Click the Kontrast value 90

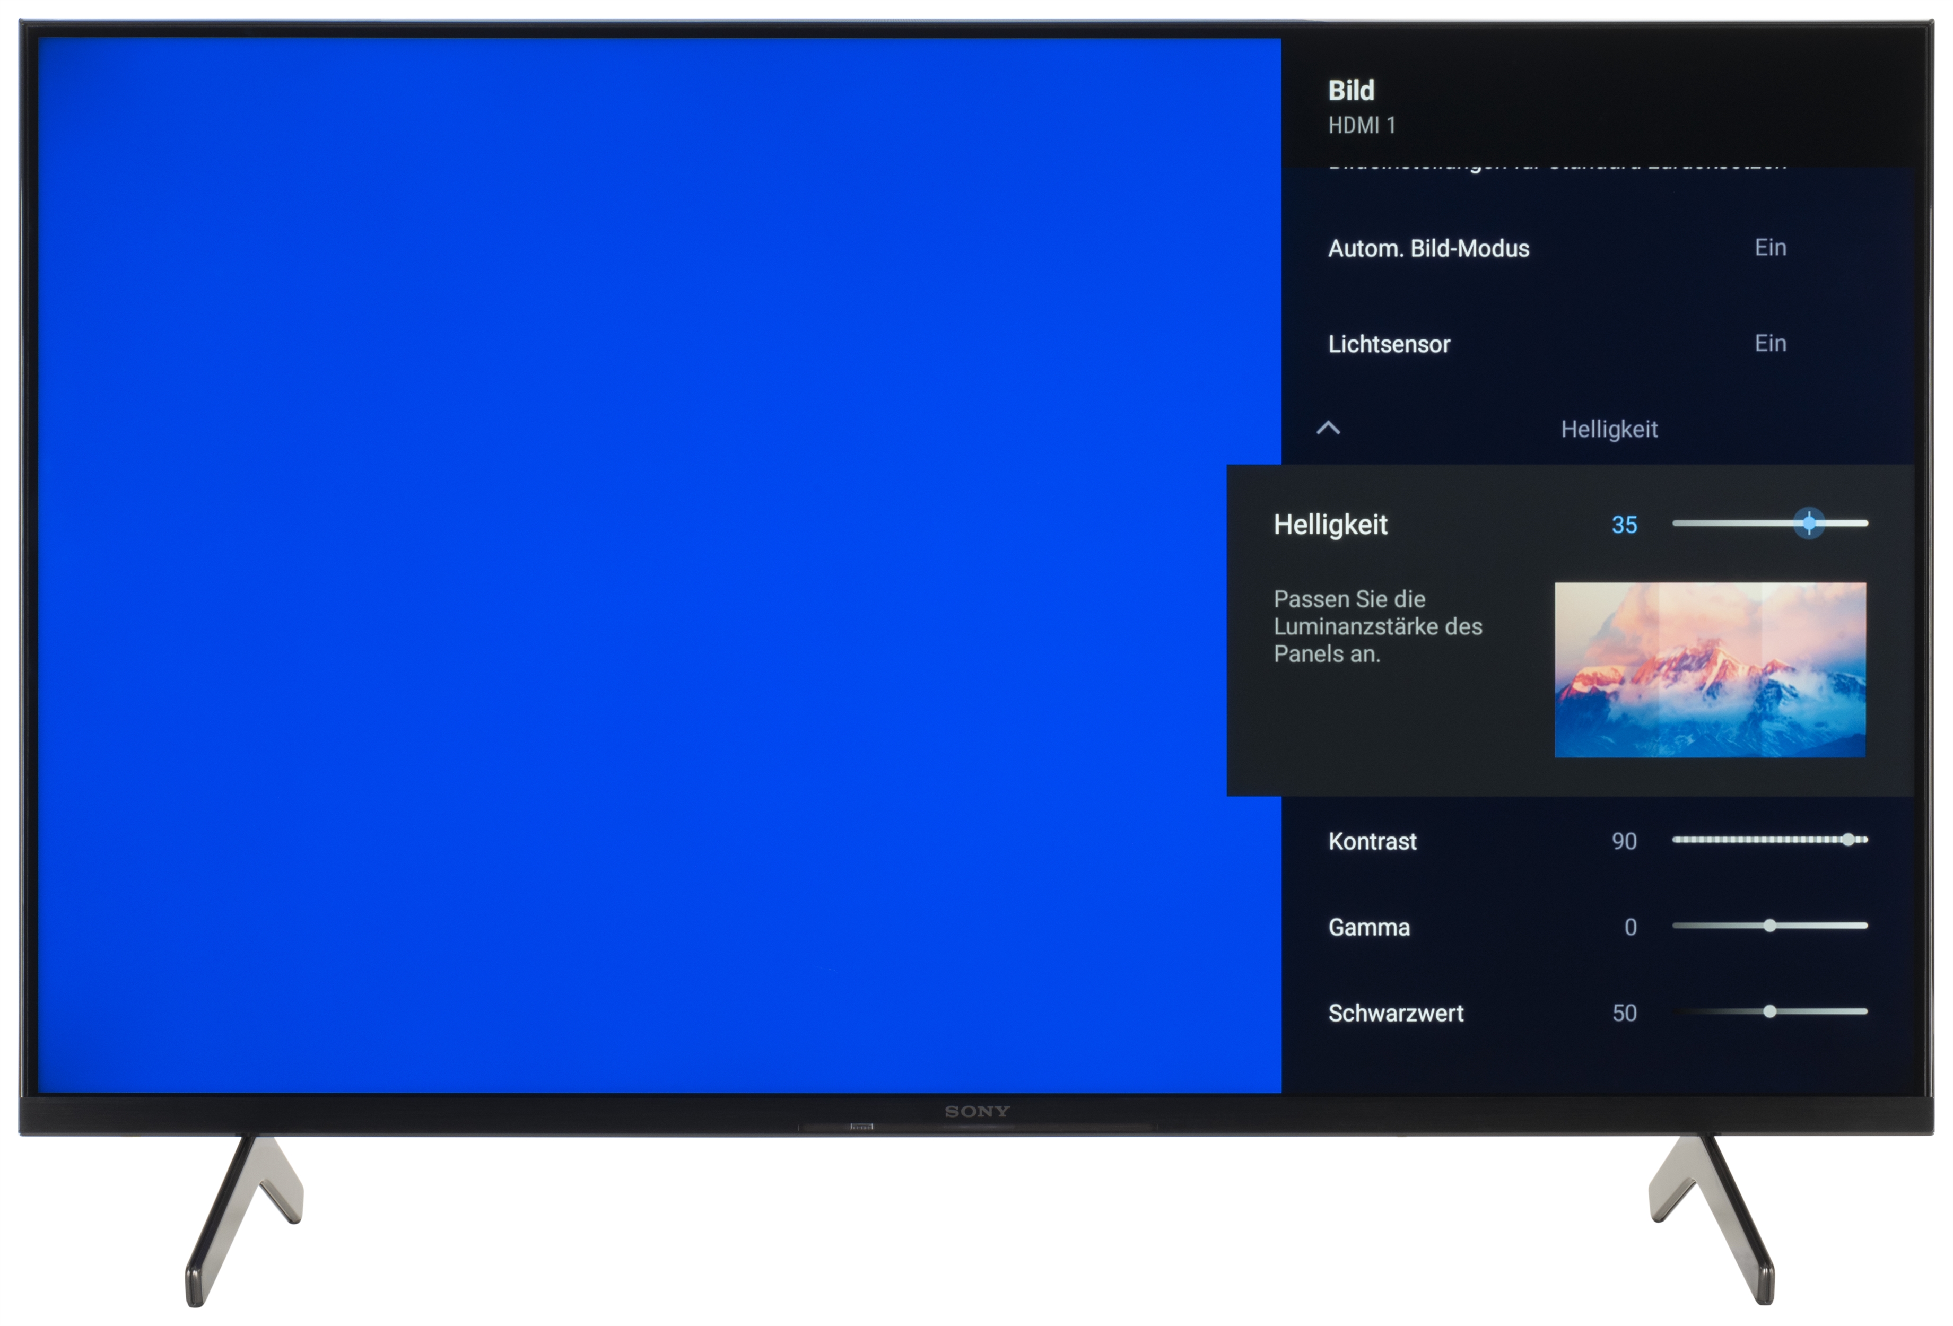(x=1624, y=841)
